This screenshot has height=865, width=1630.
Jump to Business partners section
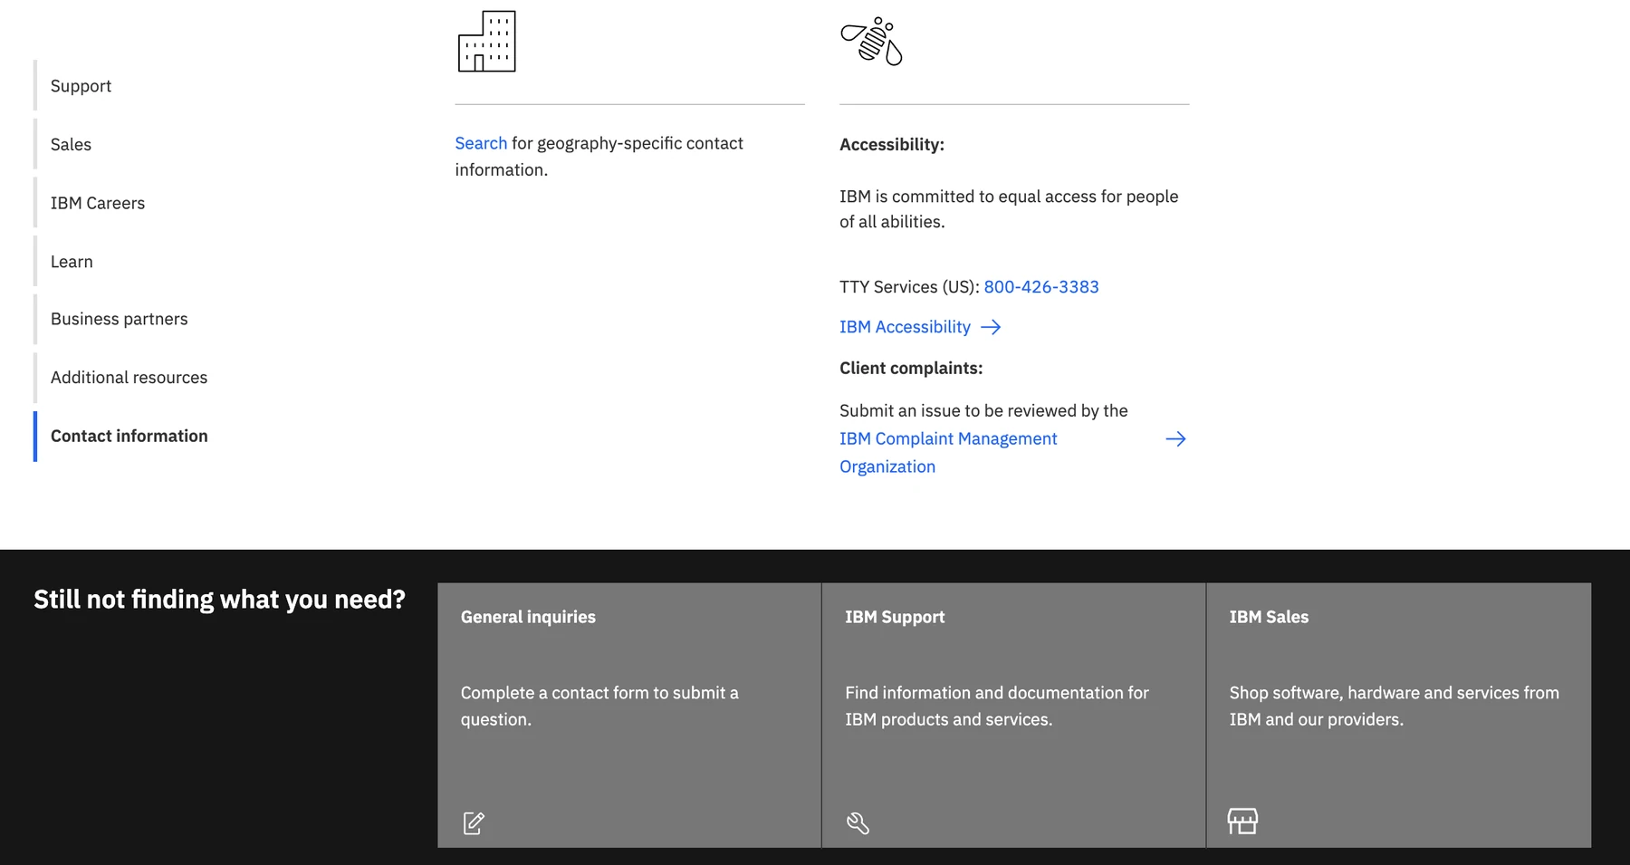click(x=119, y=319)
